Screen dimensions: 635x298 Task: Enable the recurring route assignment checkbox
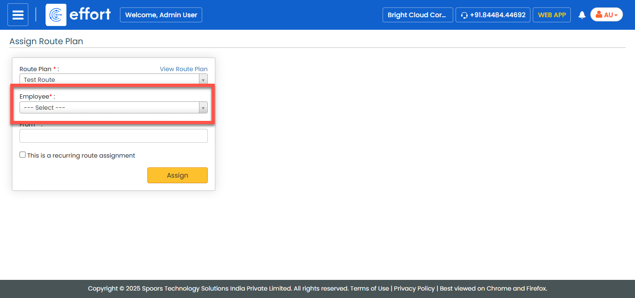22,155
